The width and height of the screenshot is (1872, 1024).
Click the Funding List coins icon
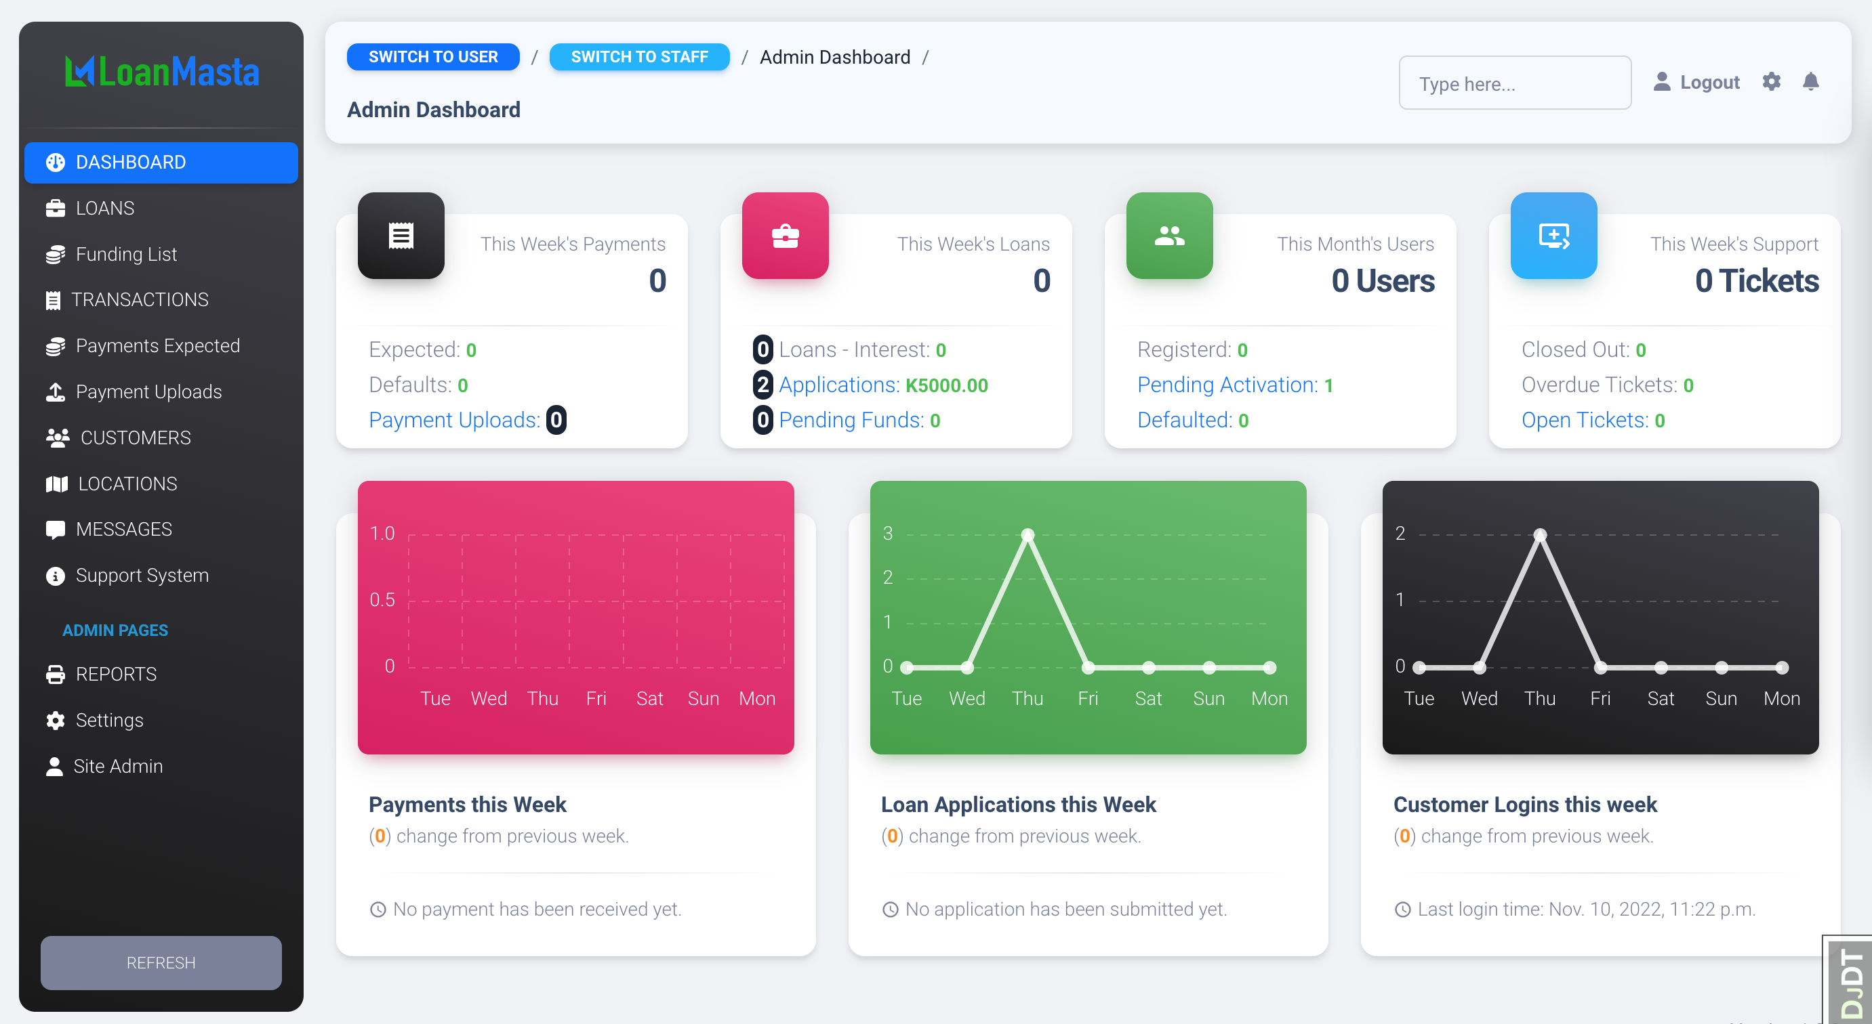tap(55, 254)
